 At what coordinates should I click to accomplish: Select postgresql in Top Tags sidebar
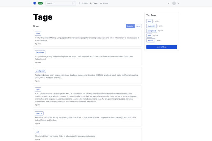point(152,31)
